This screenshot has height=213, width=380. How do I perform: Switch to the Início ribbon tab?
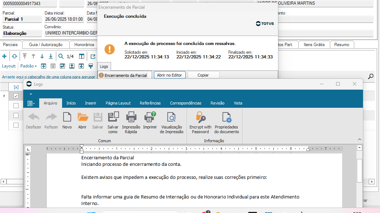coord(71,103)
